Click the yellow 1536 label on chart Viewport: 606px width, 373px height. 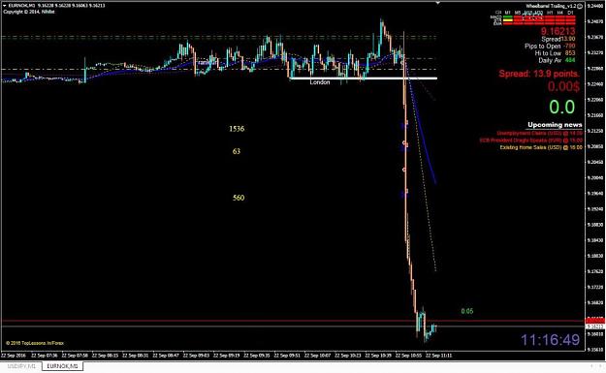237,129
